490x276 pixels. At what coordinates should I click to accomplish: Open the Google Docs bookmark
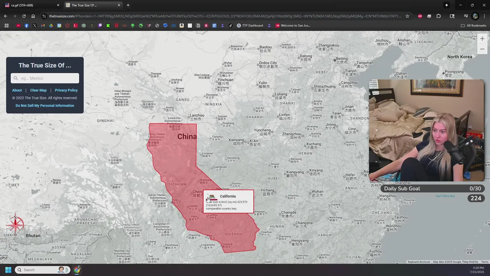214,26
